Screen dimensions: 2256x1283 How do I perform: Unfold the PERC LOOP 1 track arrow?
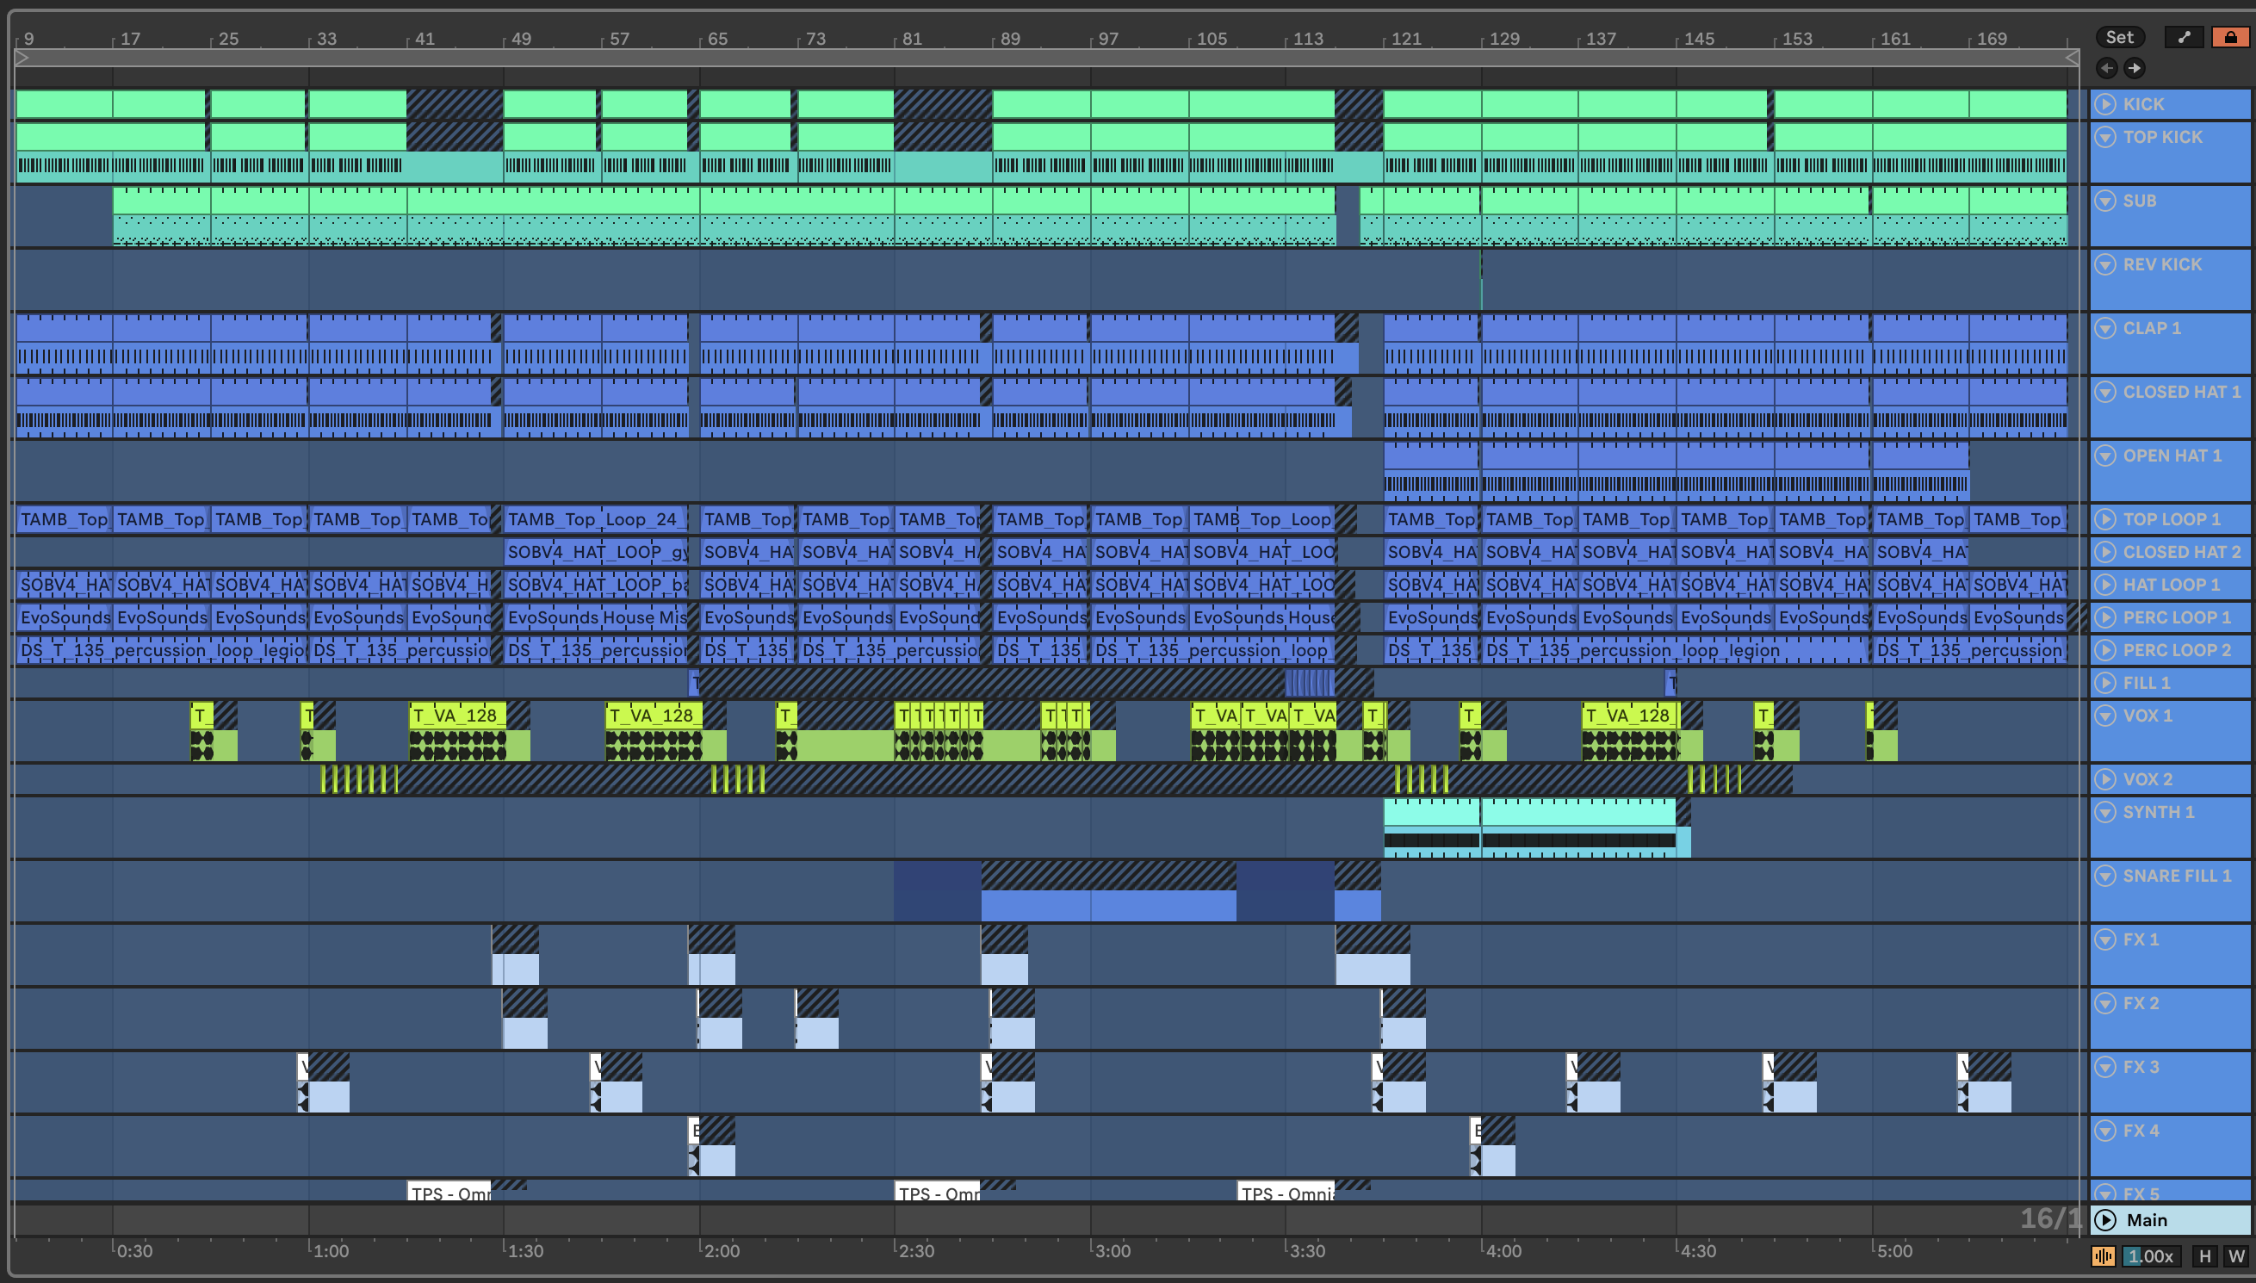point(2105,617)
